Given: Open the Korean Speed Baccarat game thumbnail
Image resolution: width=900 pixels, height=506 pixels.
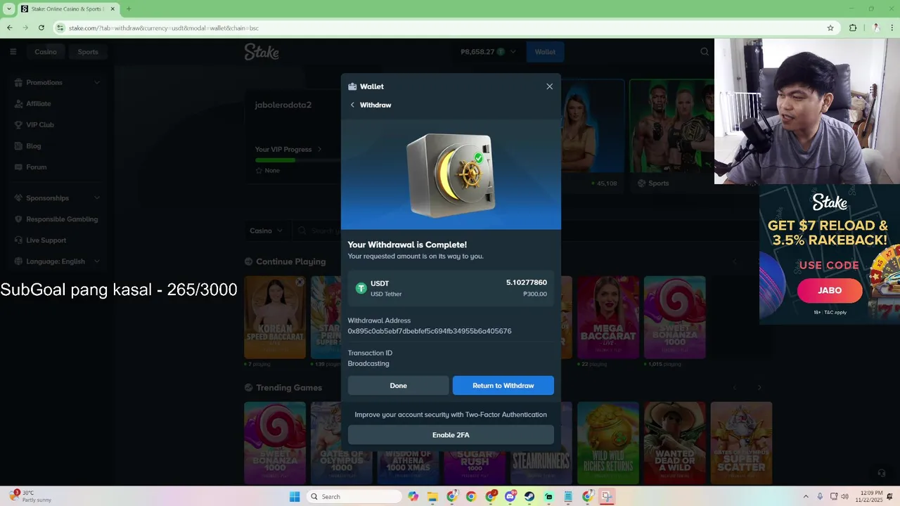Looking at the screenshot, I should [275, 317].
